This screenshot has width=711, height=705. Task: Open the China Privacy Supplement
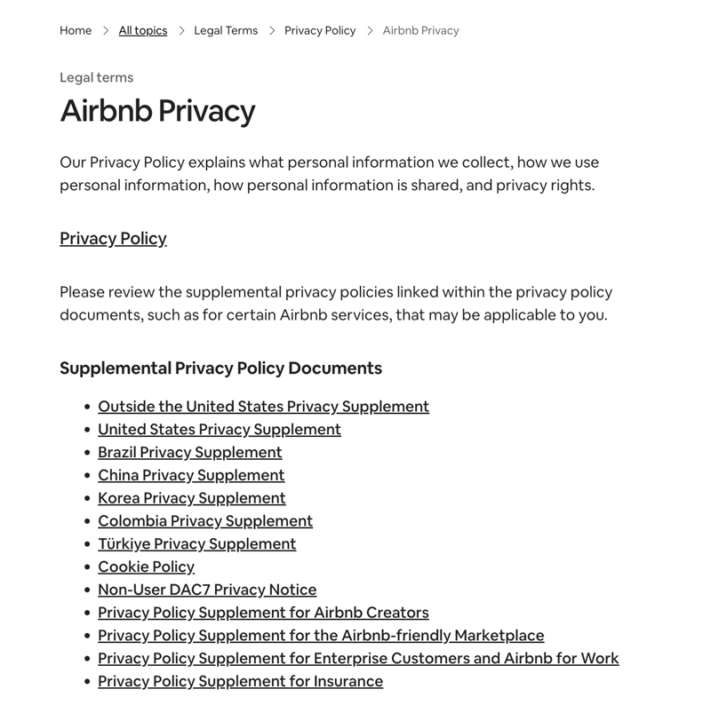tap(191, 475)
